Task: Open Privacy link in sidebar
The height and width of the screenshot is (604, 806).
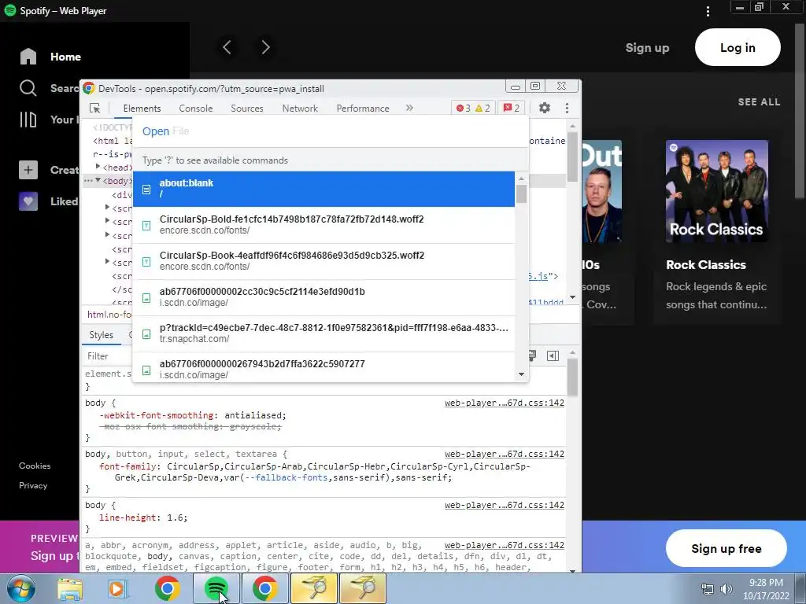Action: (x=33, y=485)
